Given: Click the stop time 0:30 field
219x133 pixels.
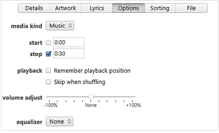Looking at the screenshot, I should click(69, 54).
